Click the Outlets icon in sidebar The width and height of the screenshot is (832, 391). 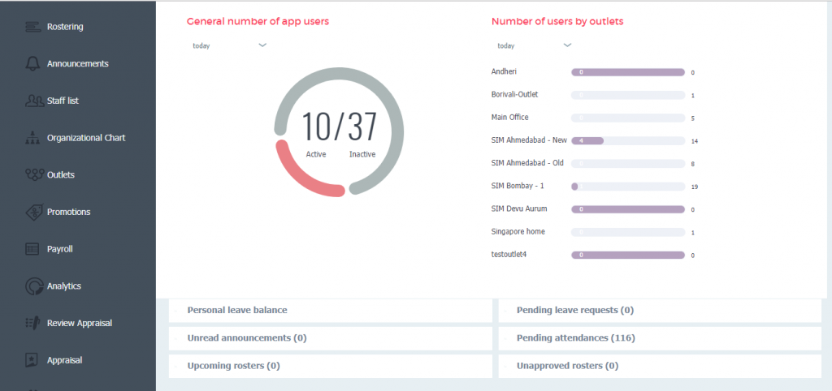[x=33, y=174]
